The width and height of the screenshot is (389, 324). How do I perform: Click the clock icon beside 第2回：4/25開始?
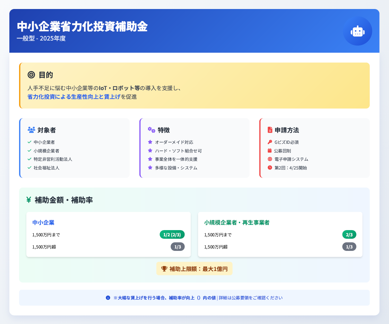coord(270,168)
